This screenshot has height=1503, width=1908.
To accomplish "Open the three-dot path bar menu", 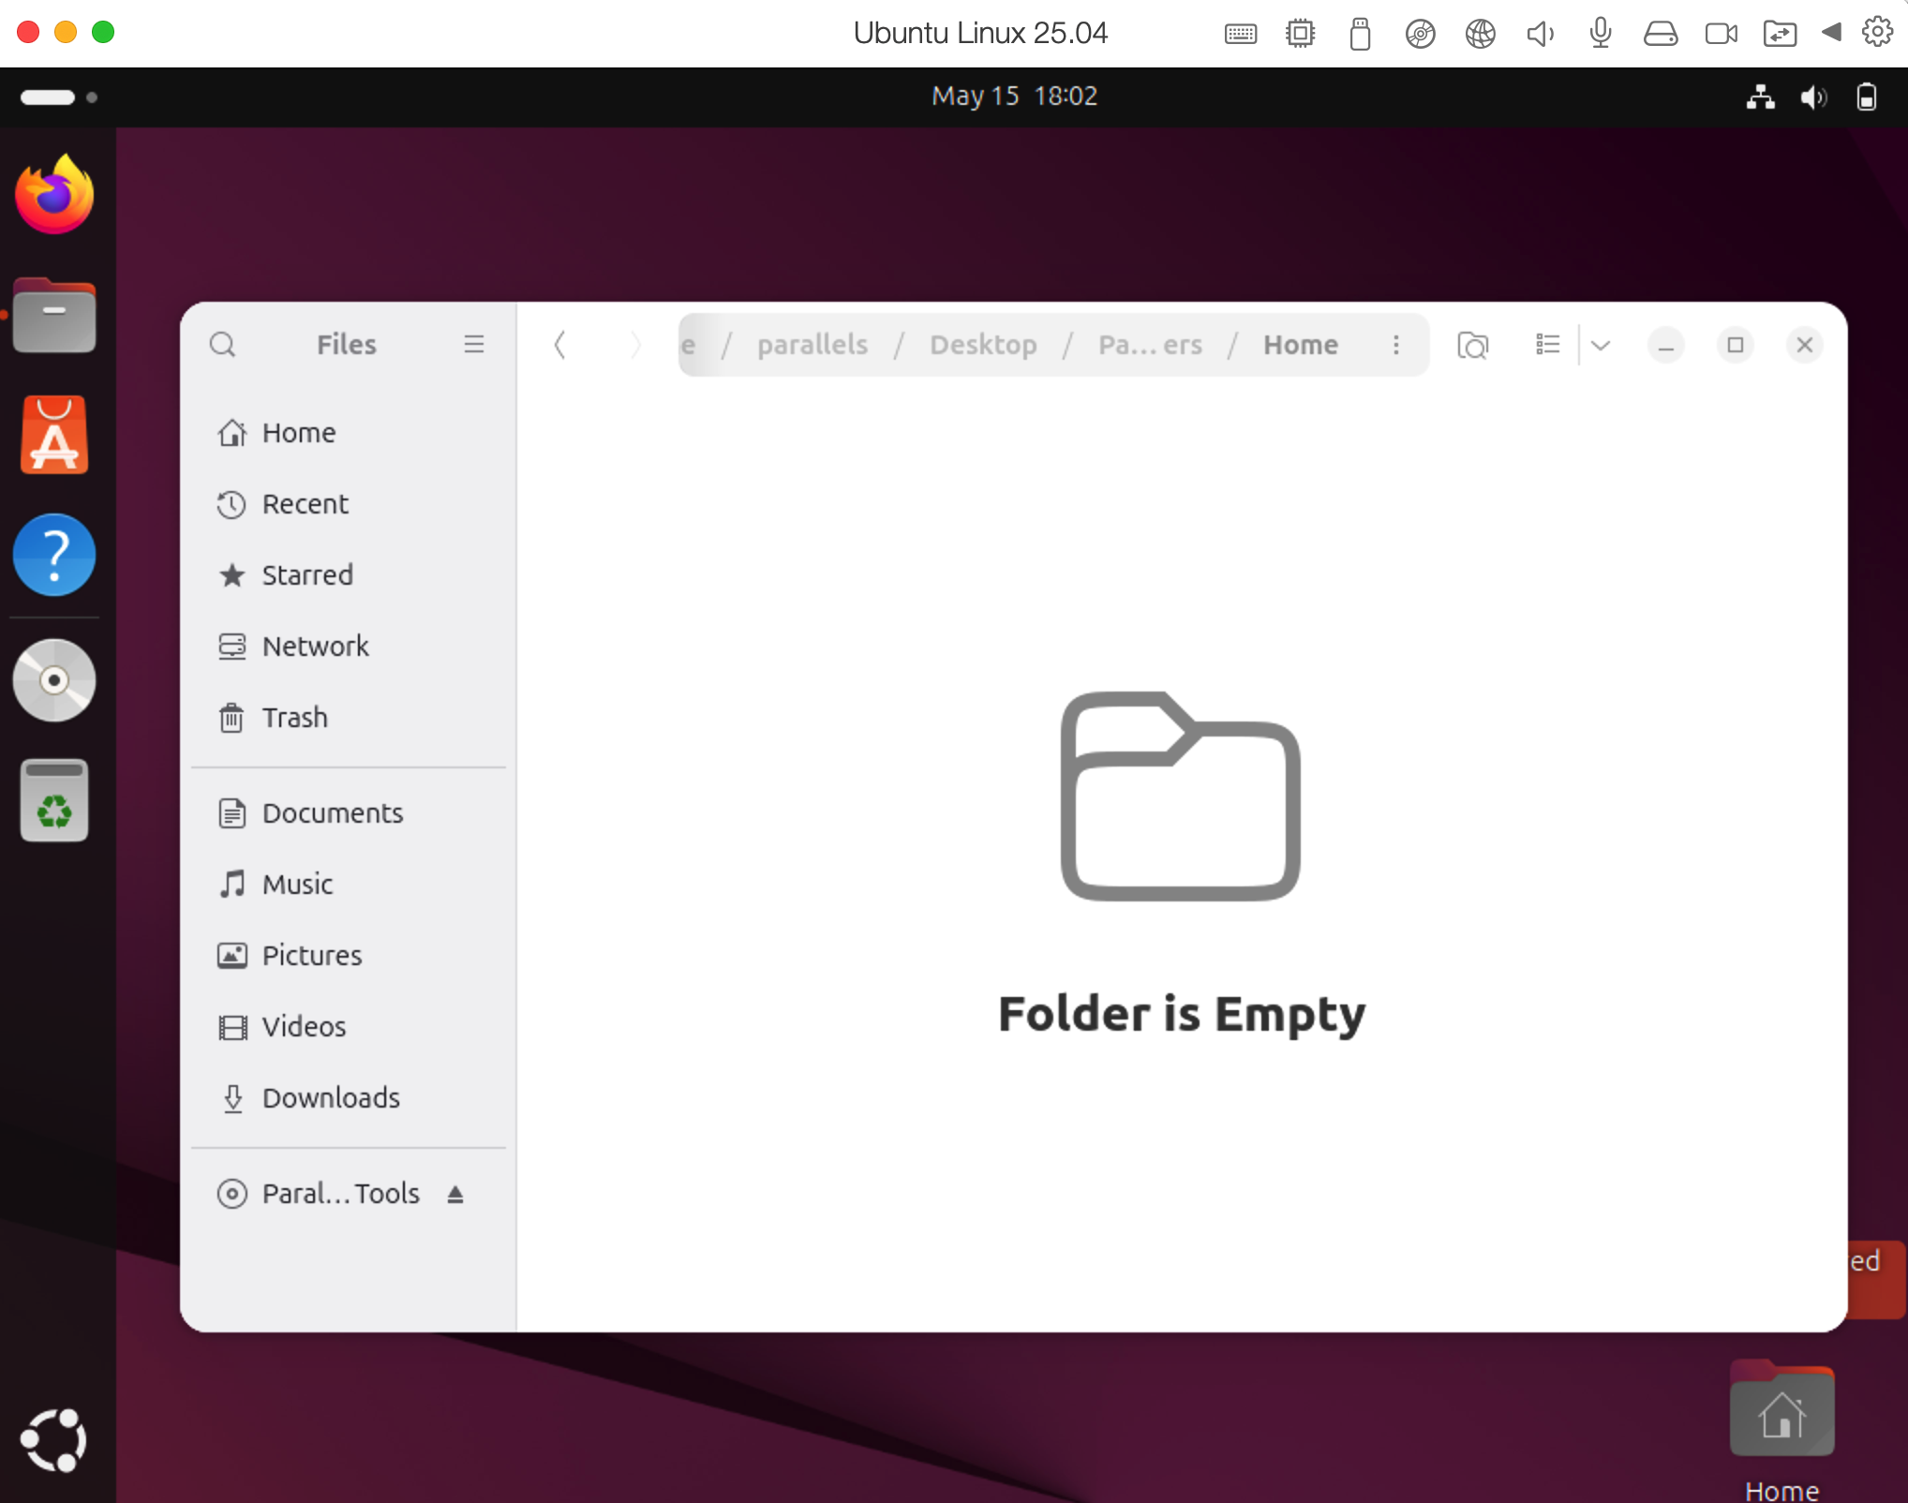I will 1395,345.
